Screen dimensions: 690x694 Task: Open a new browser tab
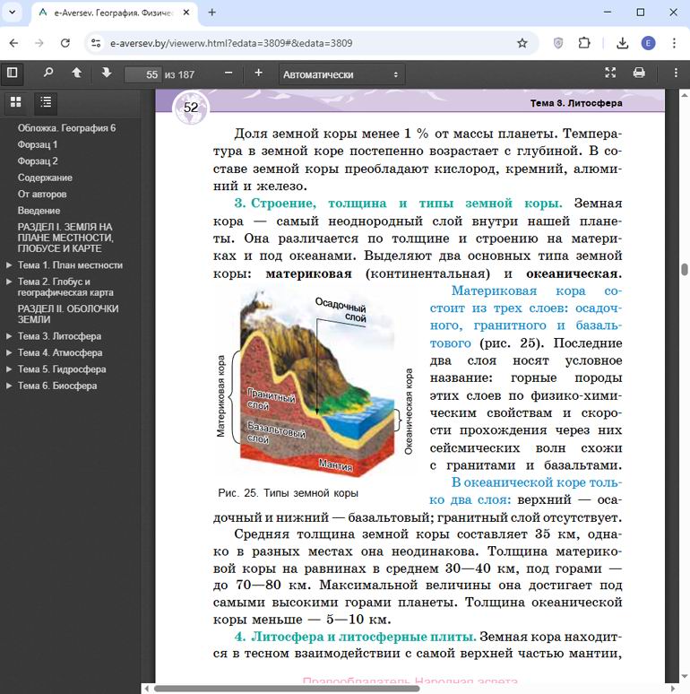[x=212, y=13]
